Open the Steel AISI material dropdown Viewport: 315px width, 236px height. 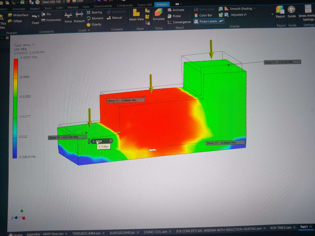(64, 2)
